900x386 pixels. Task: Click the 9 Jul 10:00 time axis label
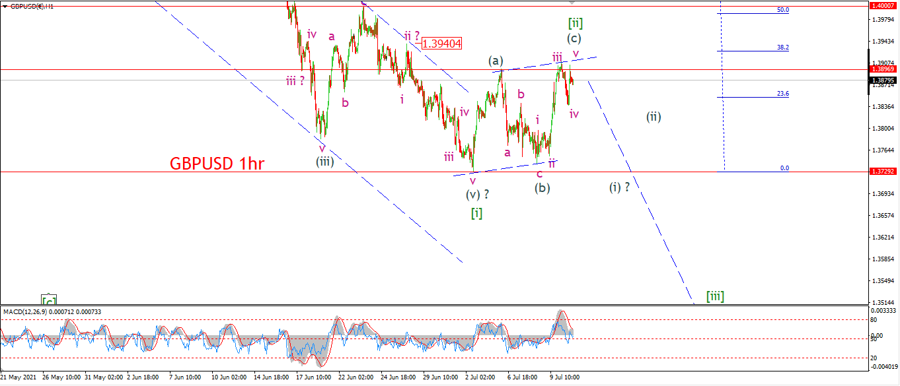coord(565,378)
